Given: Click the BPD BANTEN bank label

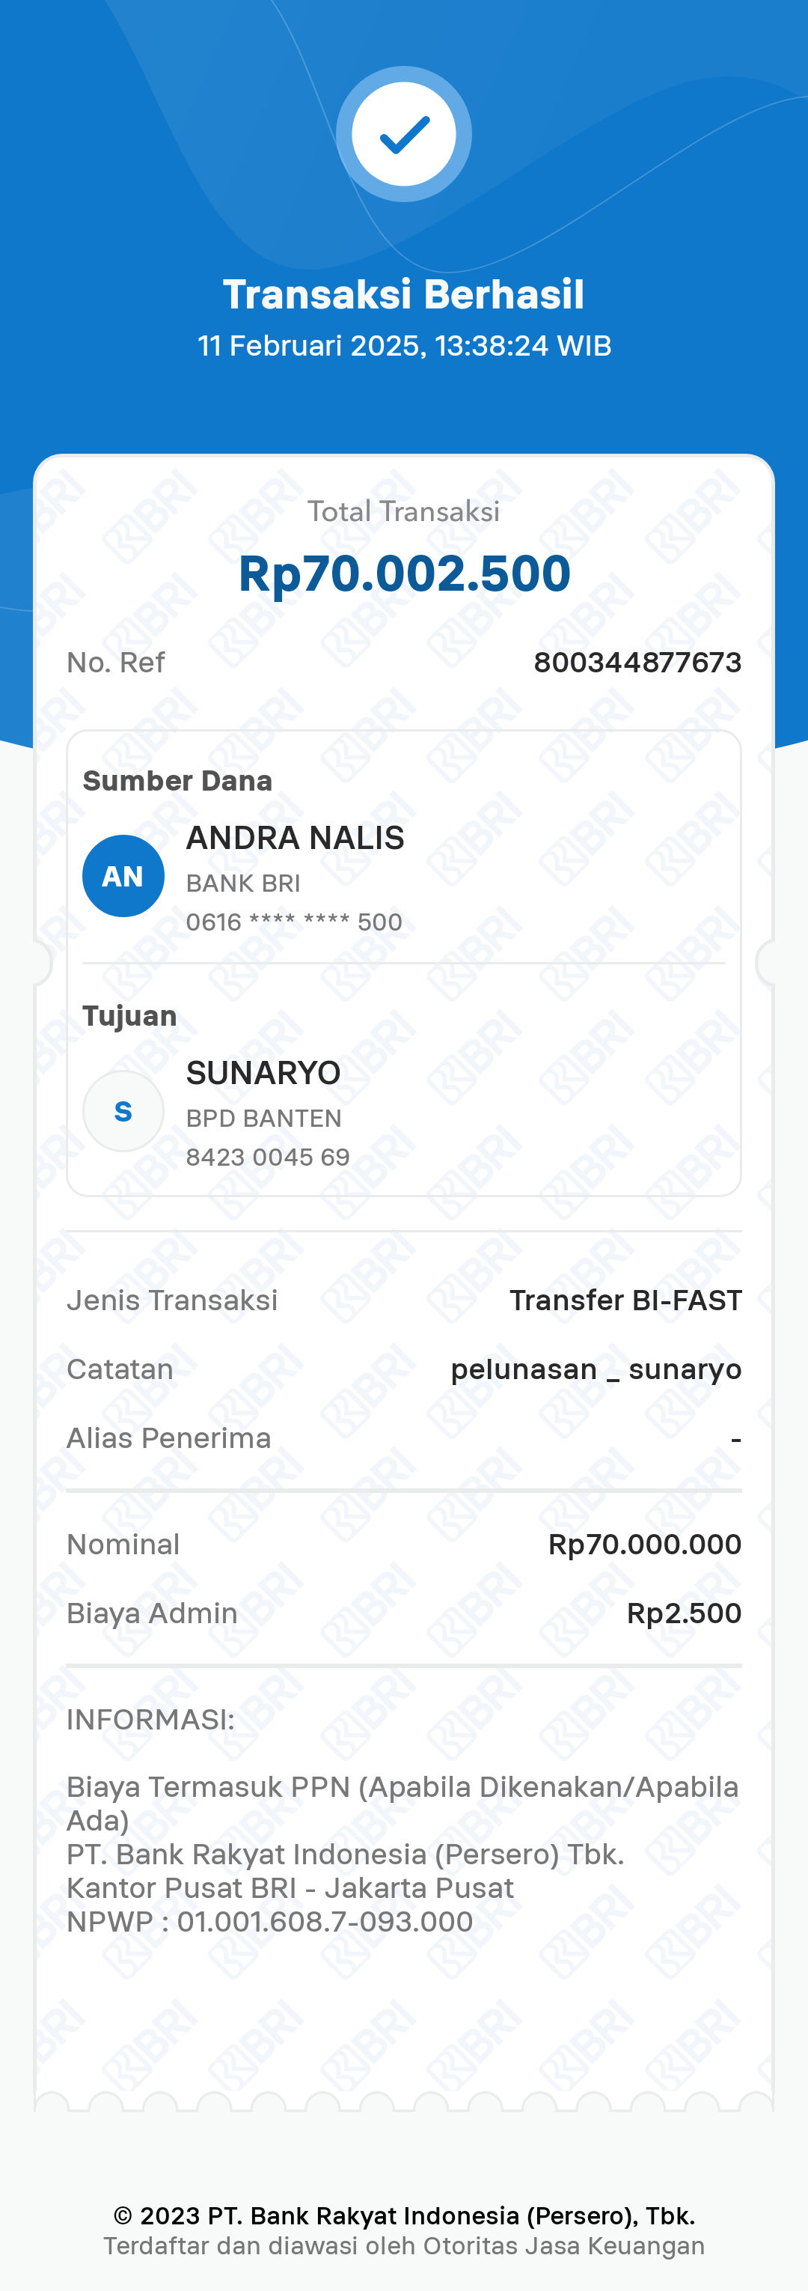Looking at the screenshot, I should pos(264,1119).
